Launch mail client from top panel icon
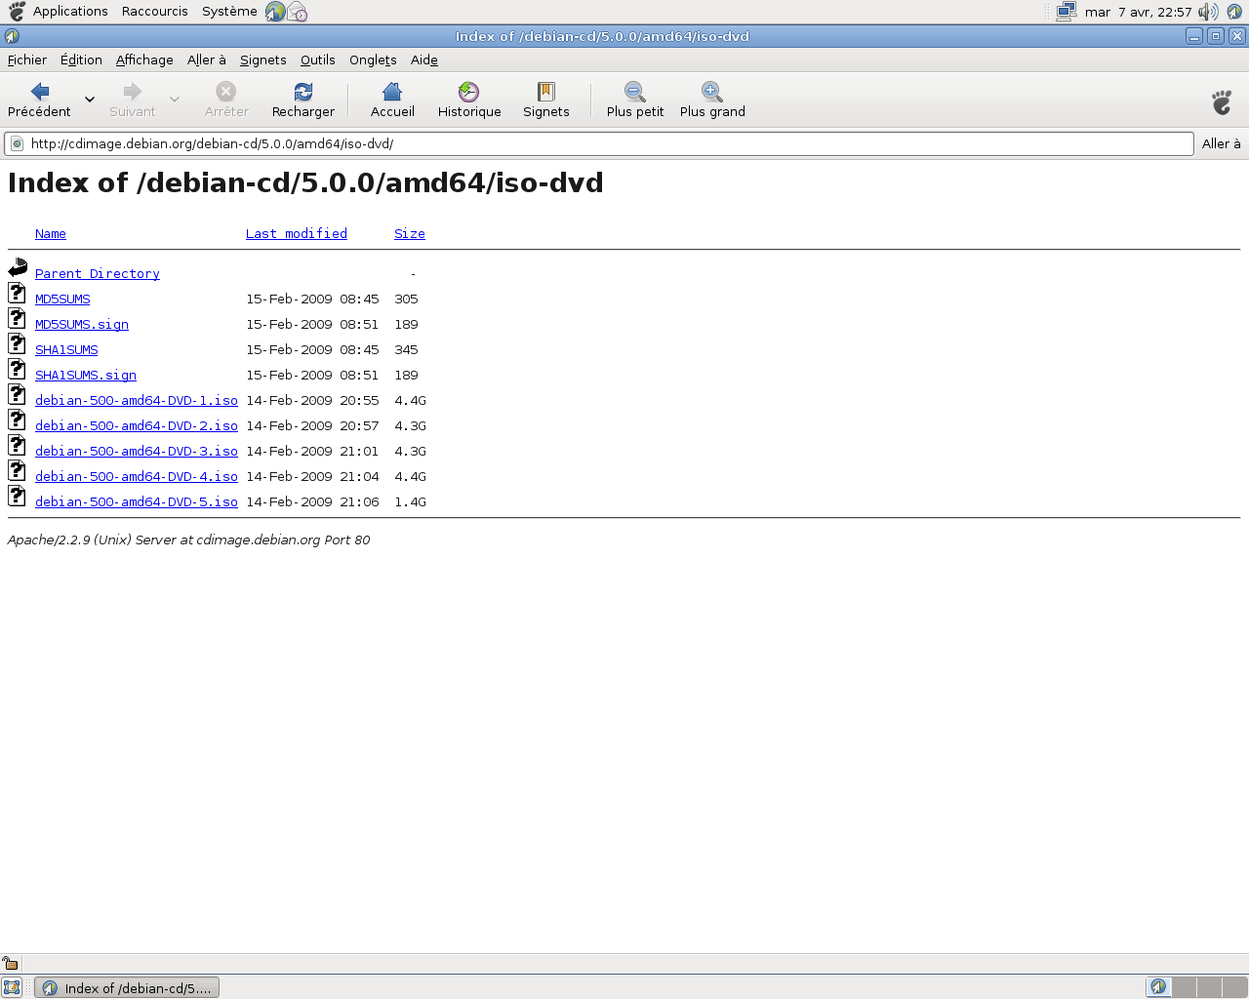Screen dimensions: 1249x999 tap(298, 12)
